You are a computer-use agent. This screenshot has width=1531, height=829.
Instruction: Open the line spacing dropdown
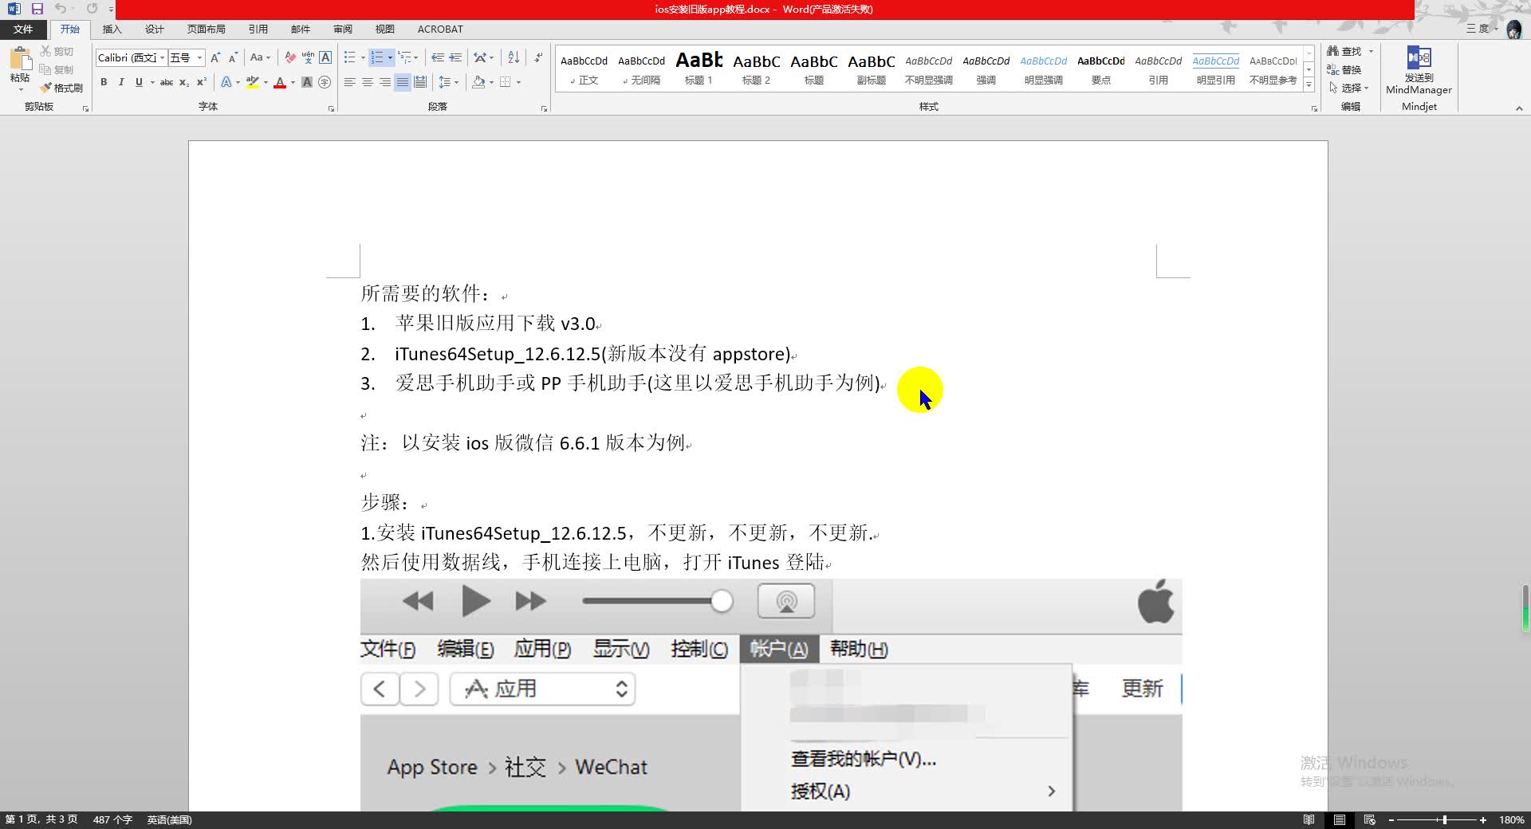click(449, 82)
